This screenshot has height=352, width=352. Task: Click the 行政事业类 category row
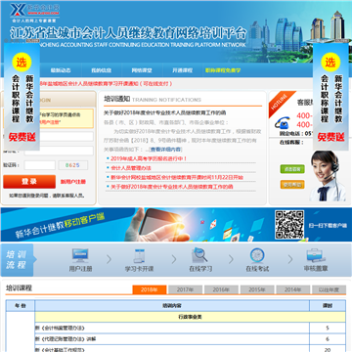[x=191, y=317]
